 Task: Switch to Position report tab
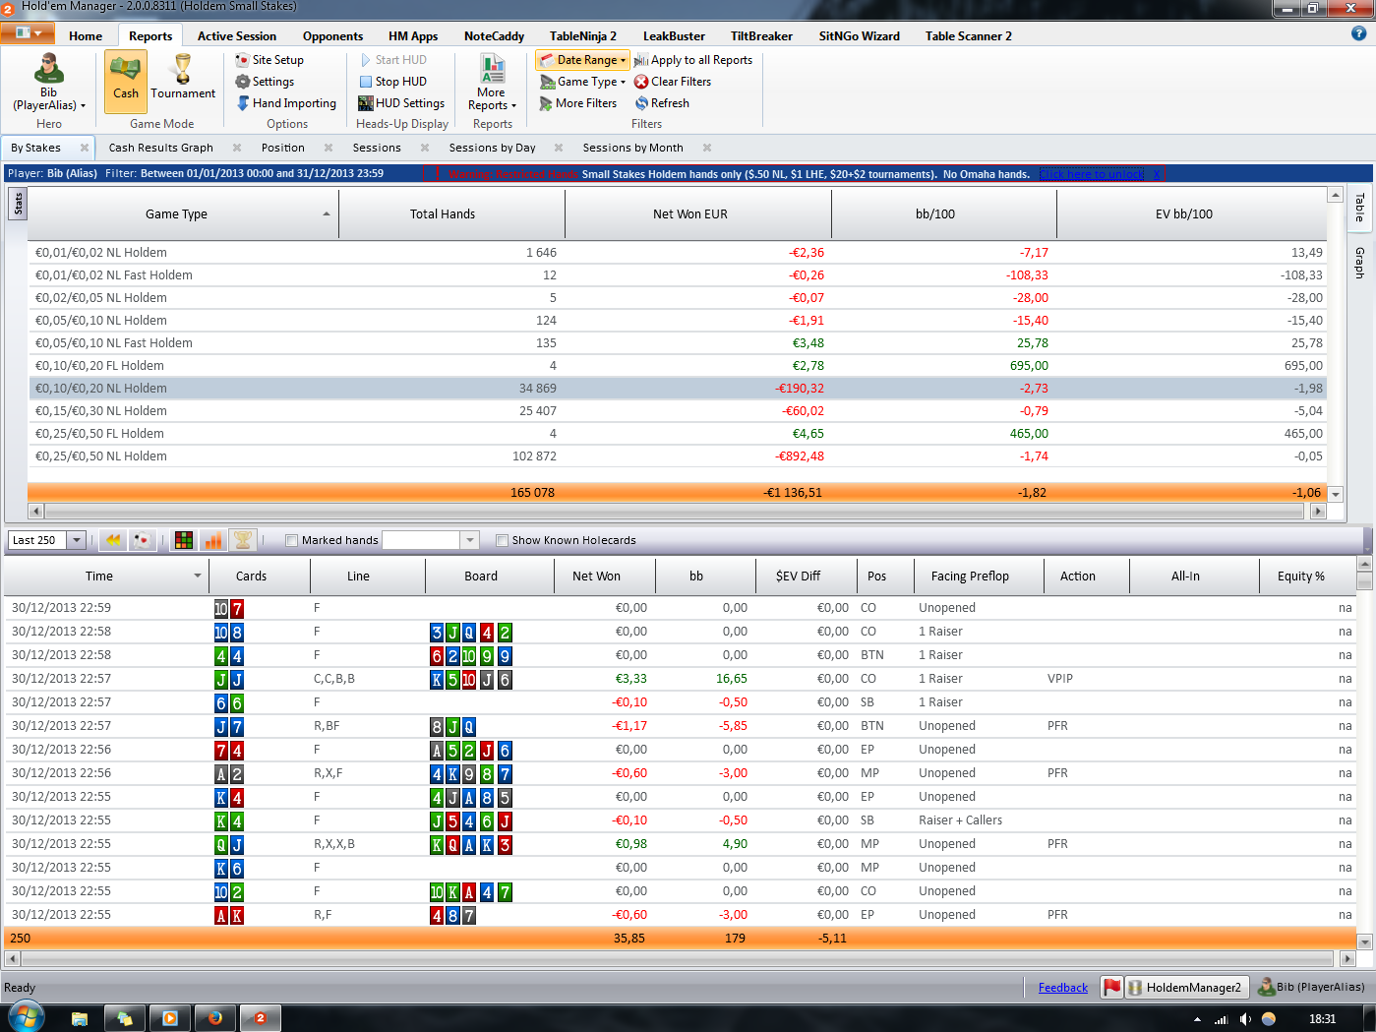[x=283, y=148]
